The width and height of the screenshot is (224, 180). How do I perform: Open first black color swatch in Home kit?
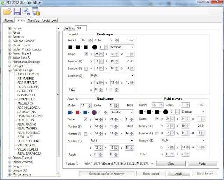coord(71,47)
